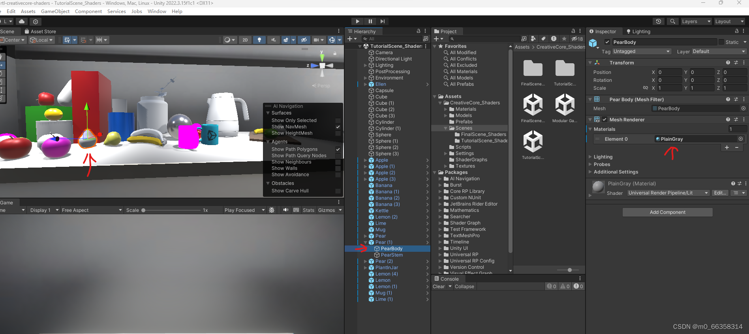Open Scene camera settings icon
This screenshot has width=749, height=334.
(316, 40)
